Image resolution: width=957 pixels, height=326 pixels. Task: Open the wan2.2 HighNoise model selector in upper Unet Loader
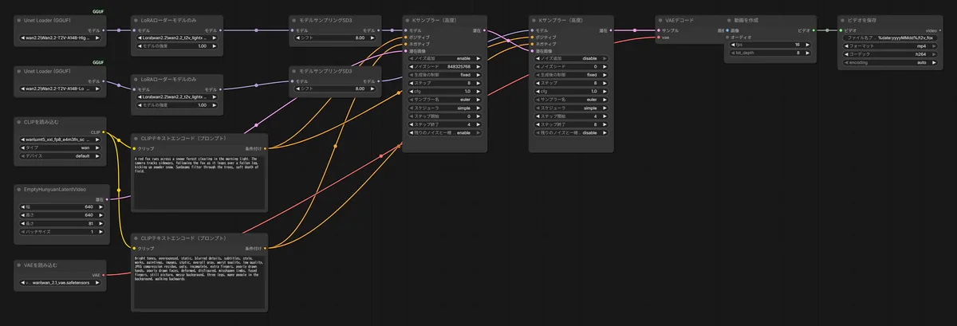coord(61,37)
